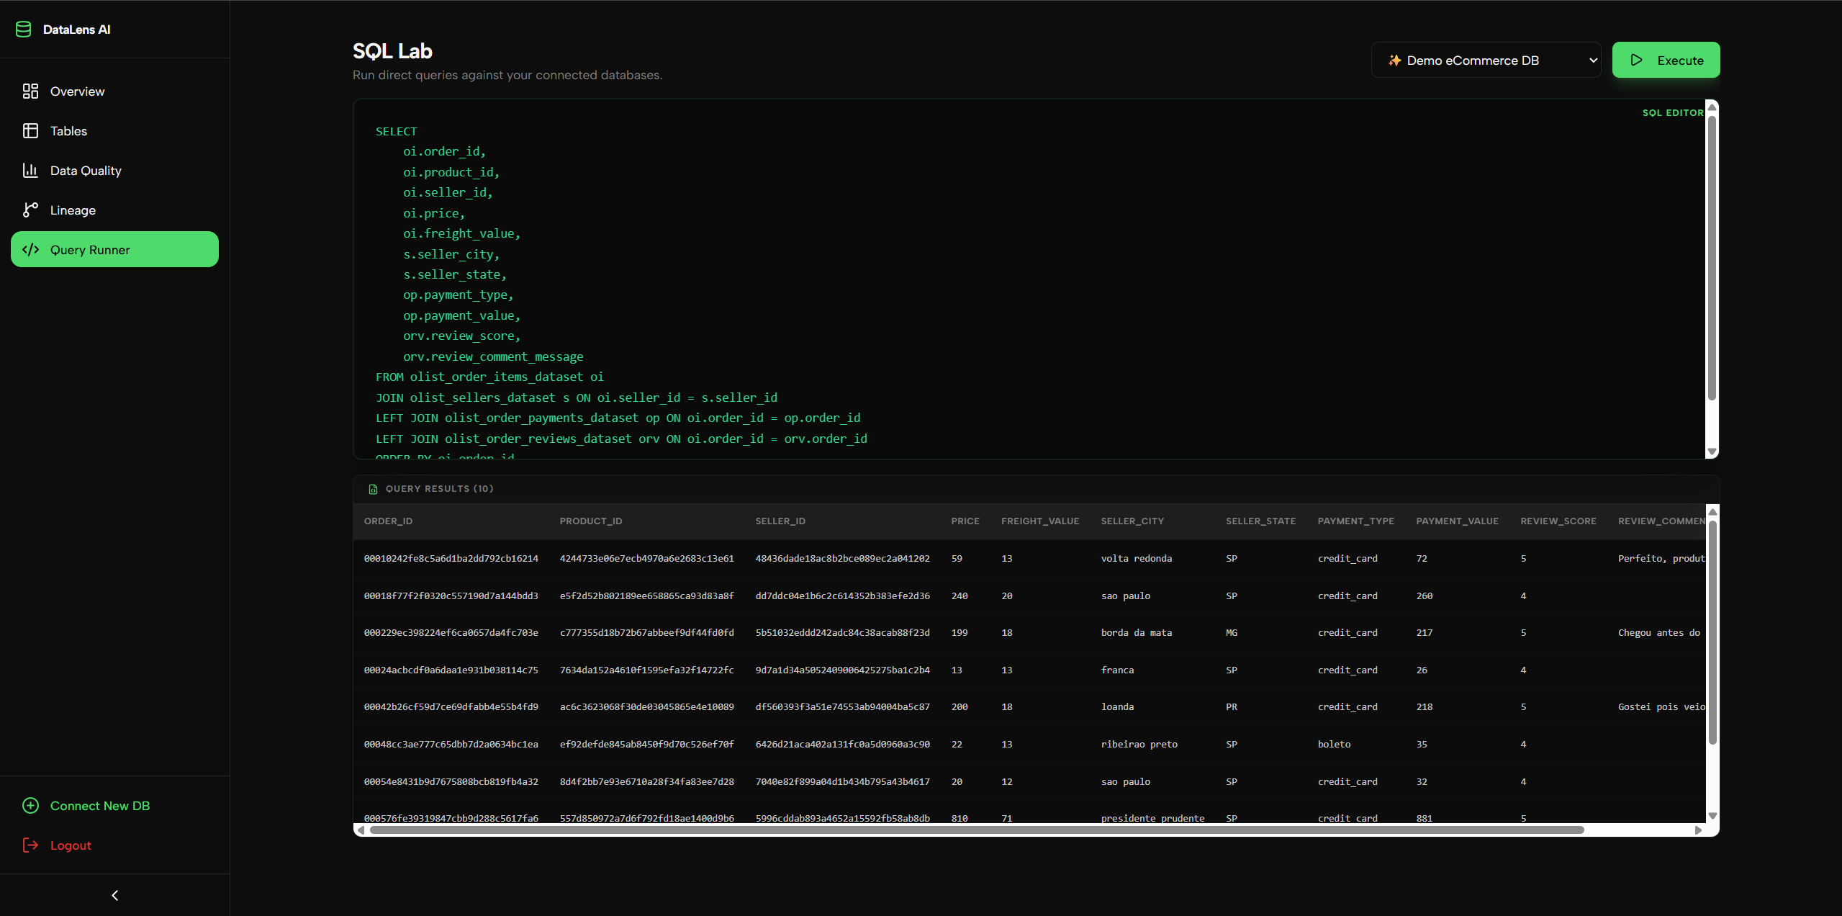1842x916 pixels.
Task: Open the Demo eCommerce DB selector dropdown
Action: [x=1486, y=60]
